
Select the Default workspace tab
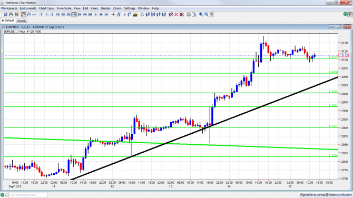pos(8,21)
